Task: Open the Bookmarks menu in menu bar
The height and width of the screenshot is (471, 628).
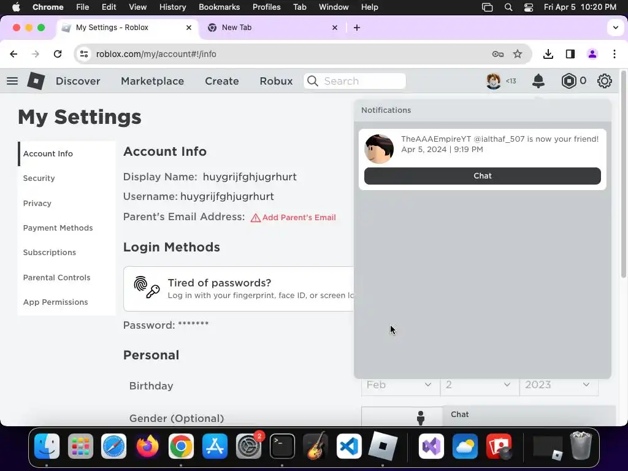Action: coord(219,7)
